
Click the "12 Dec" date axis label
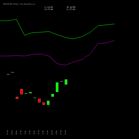[30, 132]
